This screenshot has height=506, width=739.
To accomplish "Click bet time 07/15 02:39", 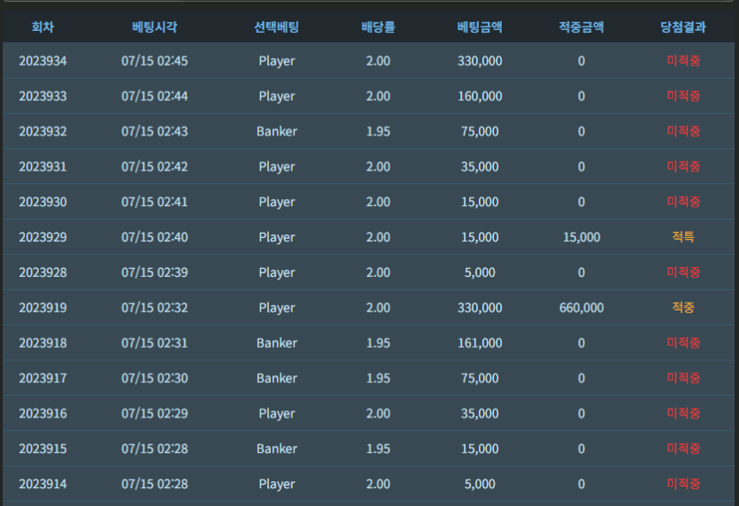I will click(155, 272).
